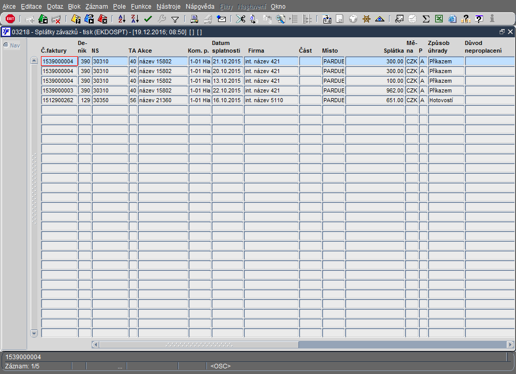Click the window help question mark icon
Screen dimensions: 516x374
pos(479,19)
